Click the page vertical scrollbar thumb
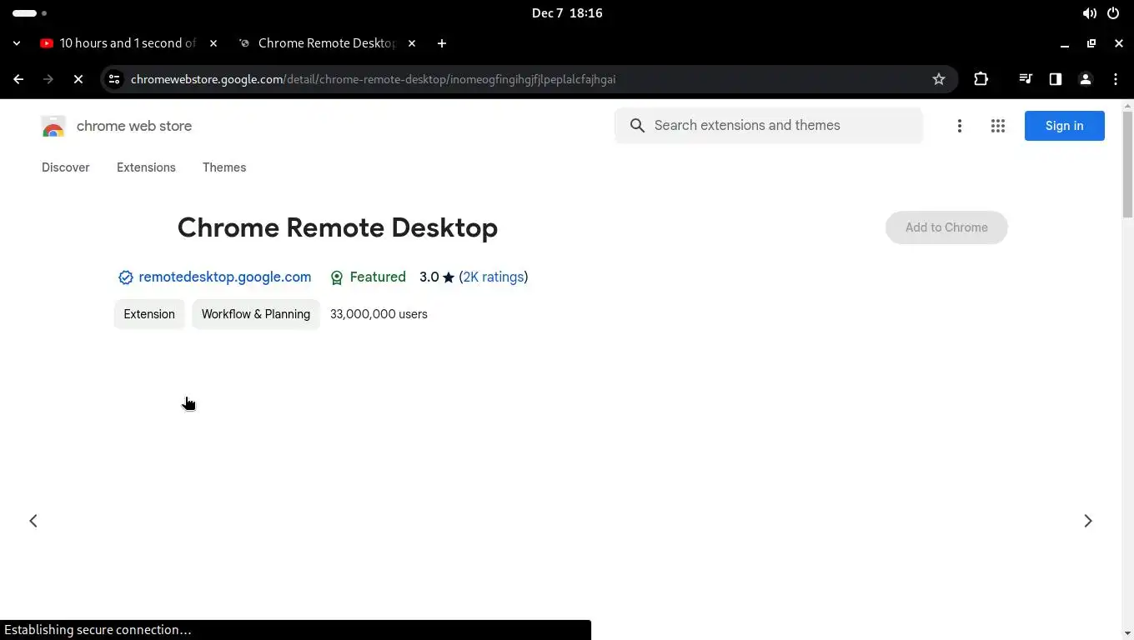 [1127, 163]
